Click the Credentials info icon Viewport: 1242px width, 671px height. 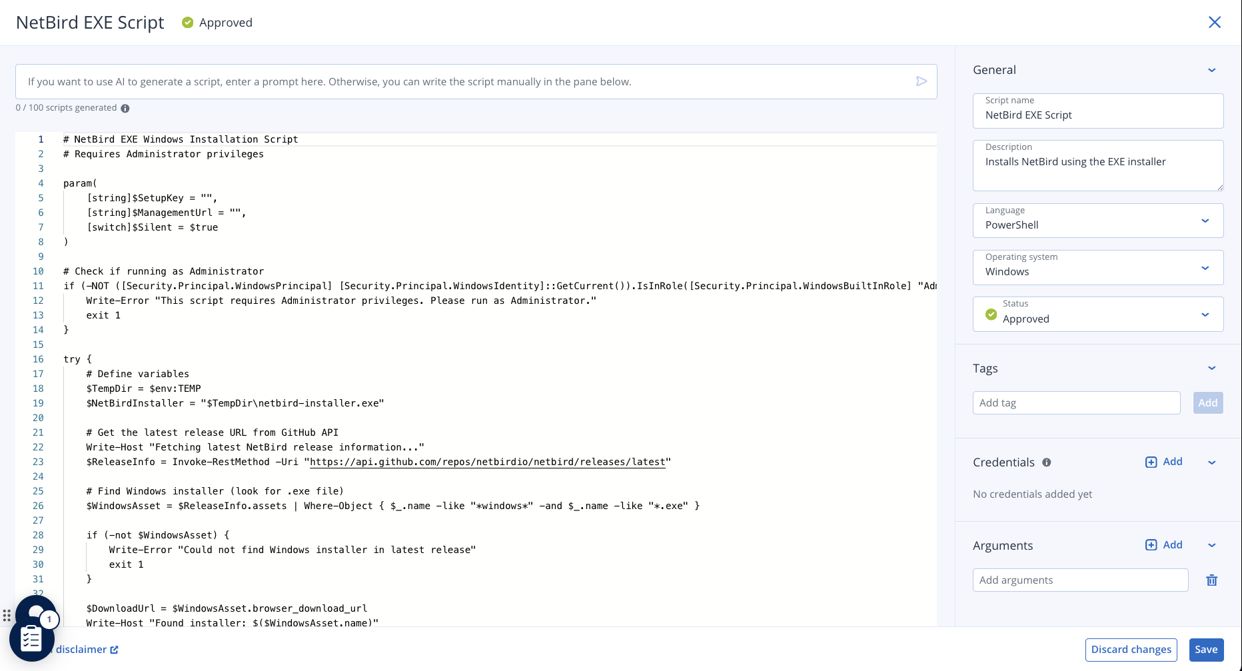coord(1047,462)
